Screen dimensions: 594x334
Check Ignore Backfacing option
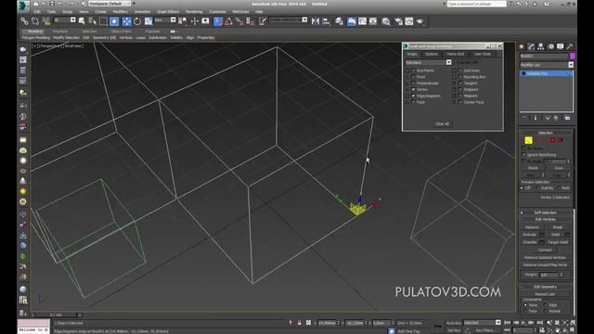point(523,155)
